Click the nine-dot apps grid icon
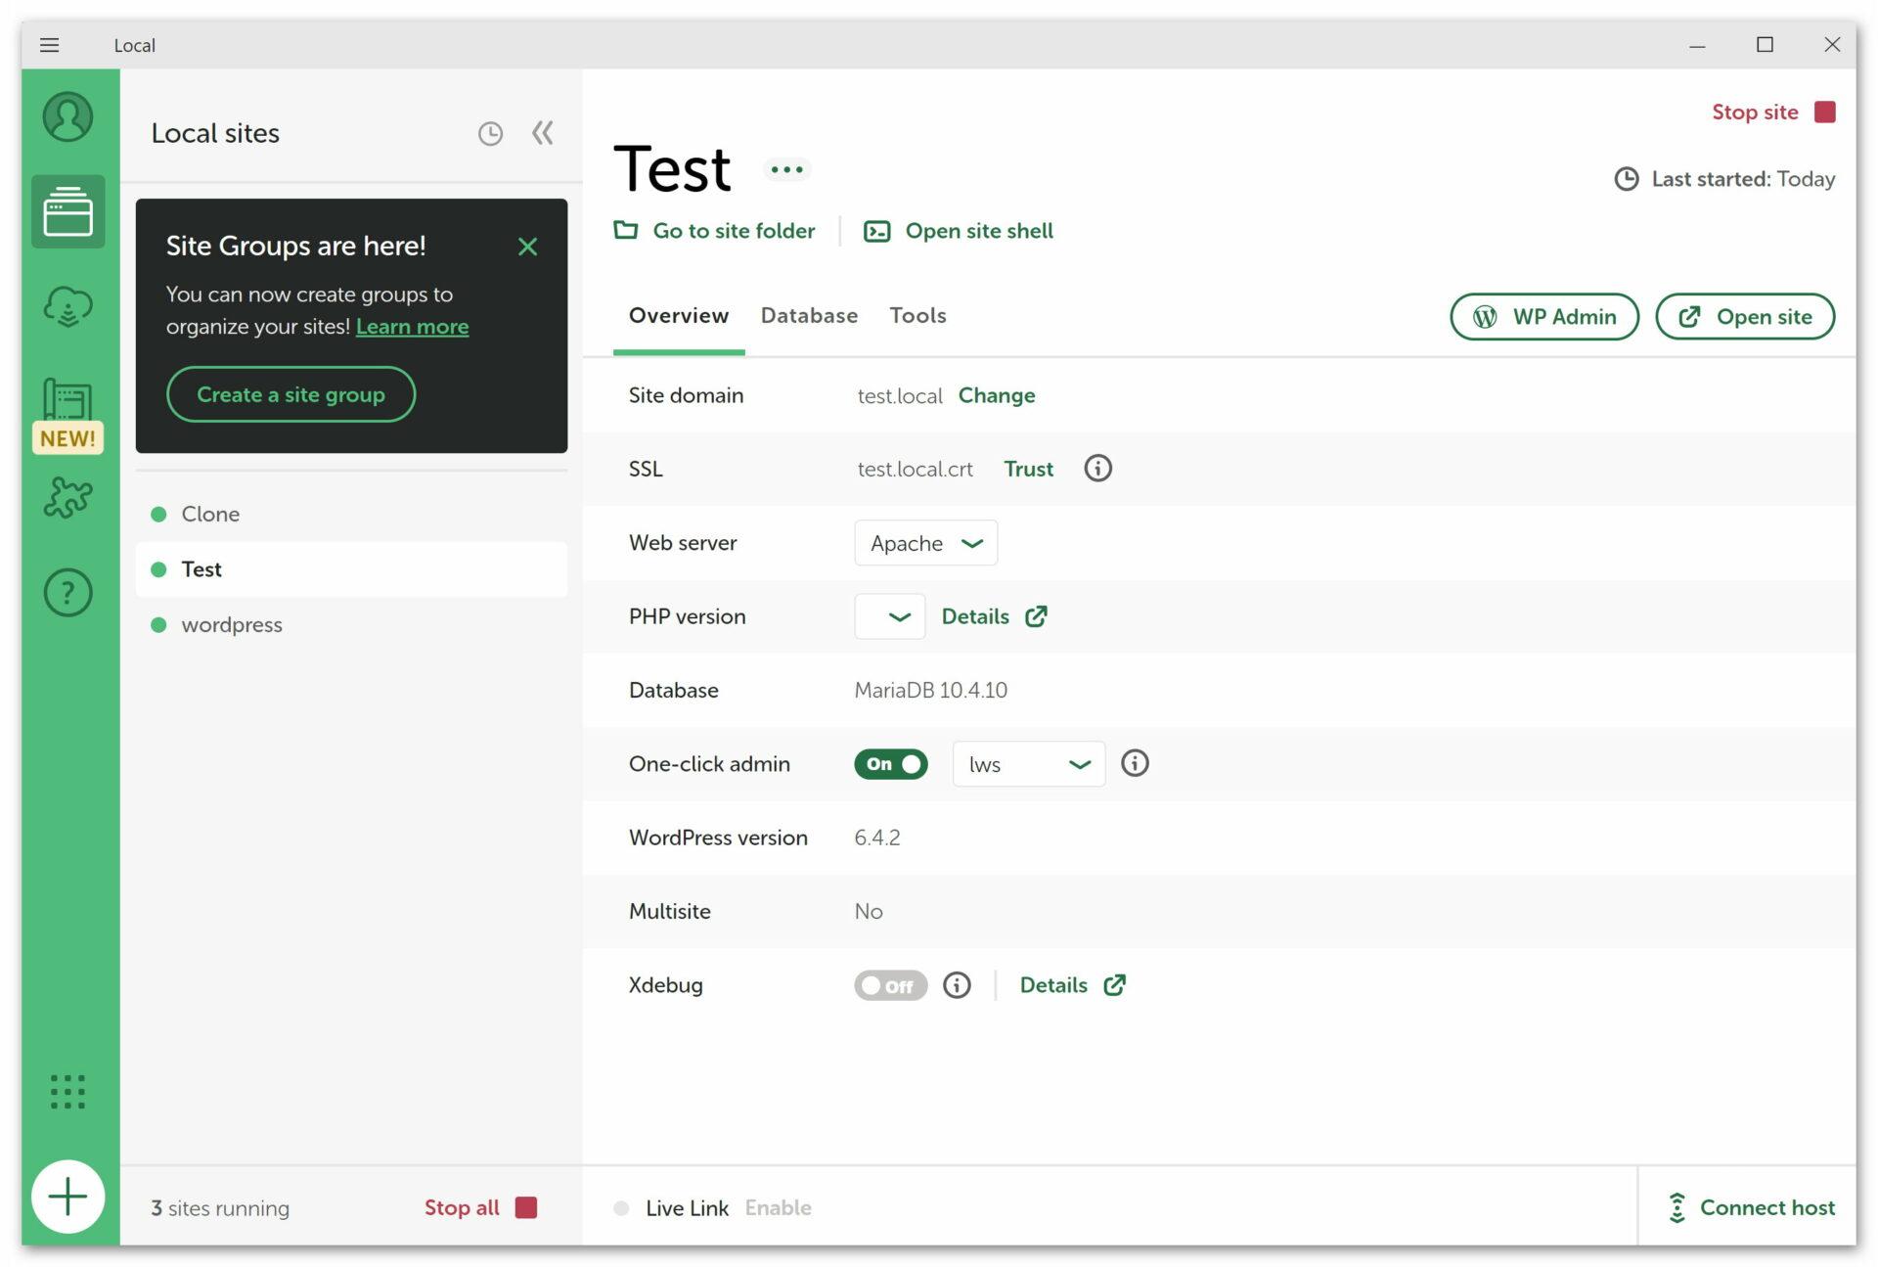 [x=67, y=1091]
